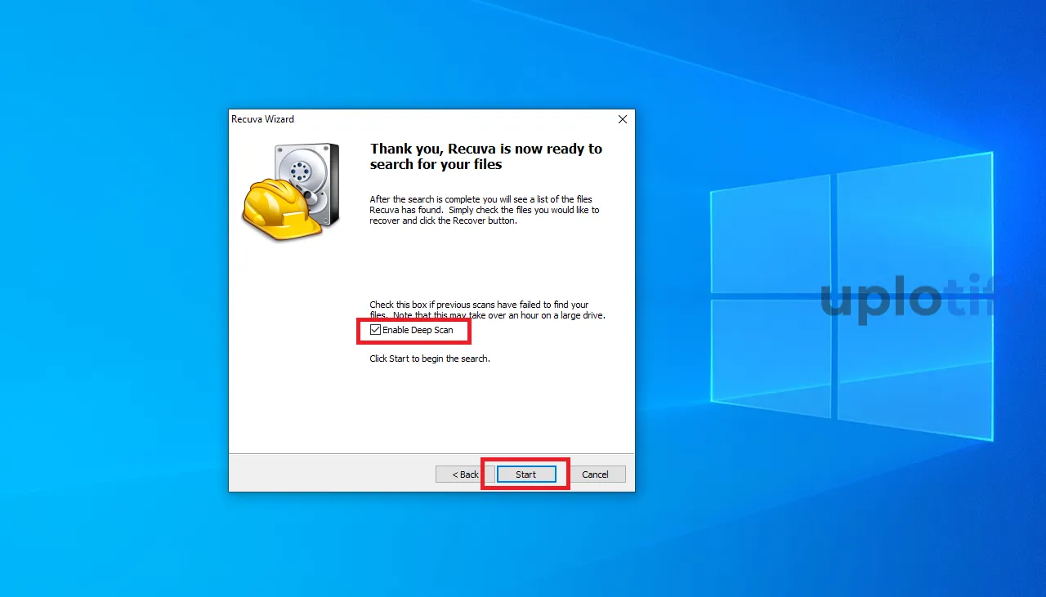Click the 'Recuva Wizard' title text
This screenshot has height=597, width=1046.
[x=262, y=119]
